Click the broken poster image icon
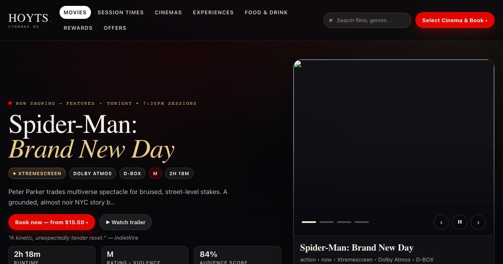This screenshot has width=503, height=264. click(298, 64)
